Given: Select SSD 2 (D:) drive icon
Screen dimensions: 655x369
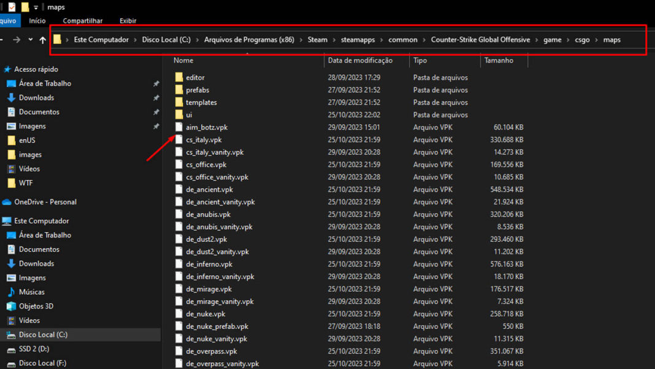Looking at the screenshot, I should [11, 349].
